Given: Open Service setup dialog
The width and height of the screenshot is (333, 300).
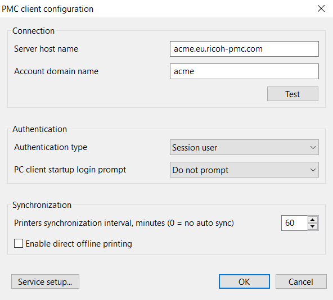Looking at the screenshot, I should point(45,281).
